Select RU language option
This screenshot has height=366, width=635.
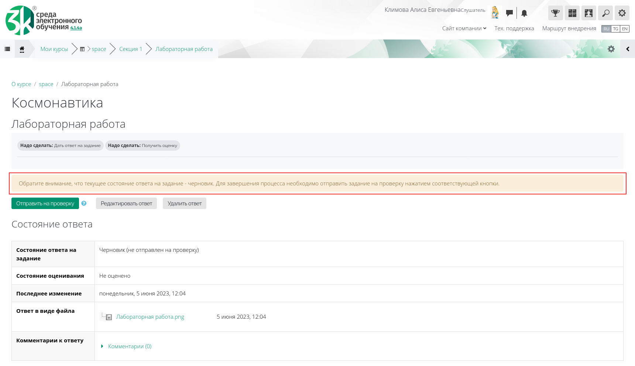tap(606, 29)
